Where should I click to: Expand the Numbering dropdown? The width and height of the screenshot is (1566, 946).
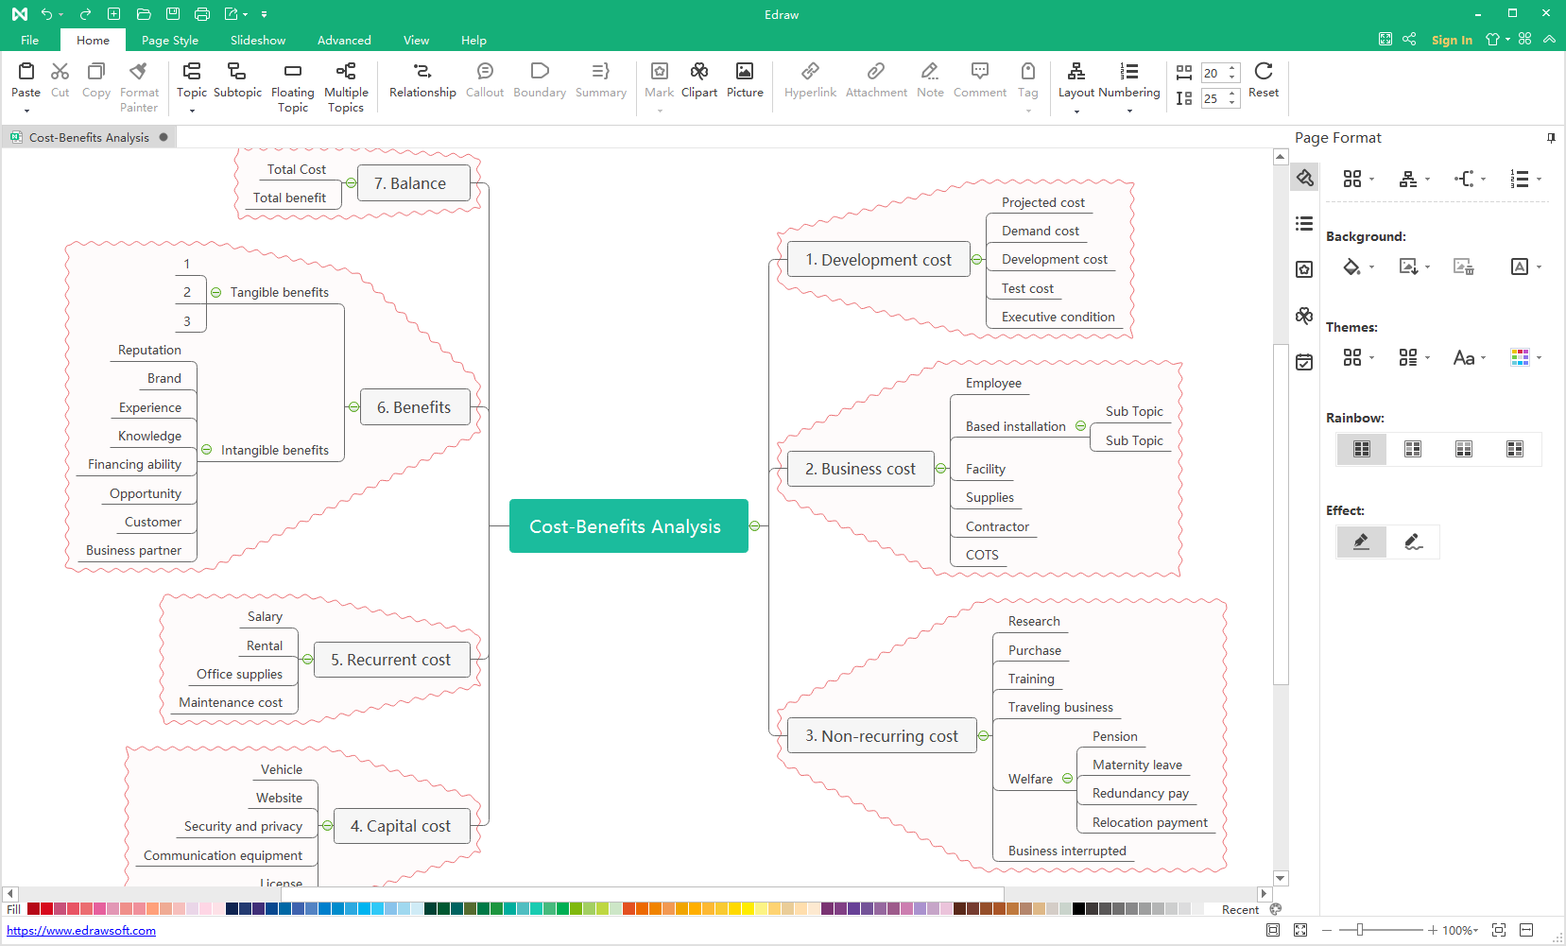click(x=1129, y=112)
